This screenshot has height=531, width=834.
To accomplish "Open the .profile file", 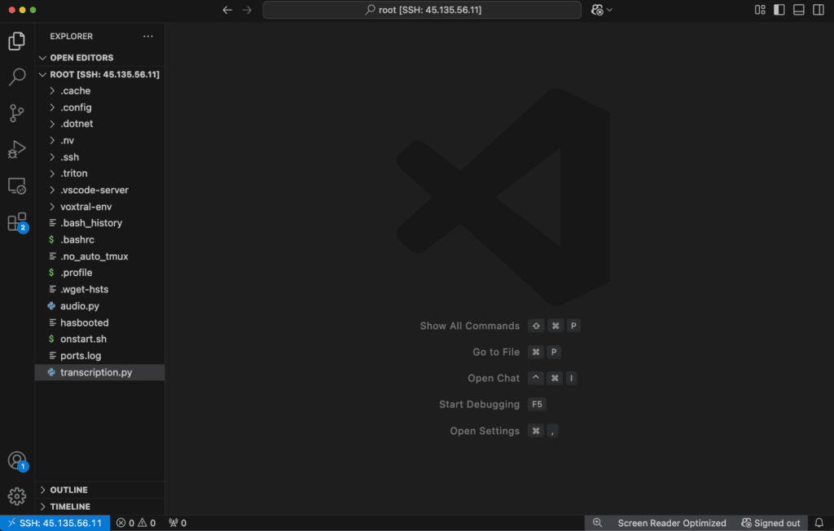I will [99, 272].
